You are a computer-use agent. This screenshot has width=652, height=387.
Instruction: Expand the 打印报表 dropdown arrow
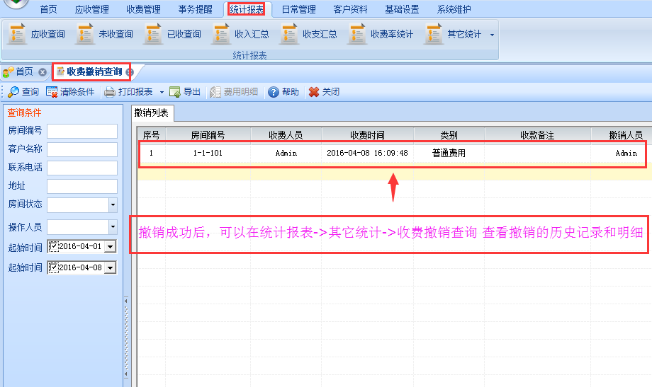pyautogui.click(x=162, y=92)
